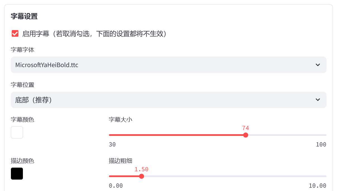Click the 描边粗细 slider handle at 1.50
This screenshot has height=191, width=341.
click(142, 176)
